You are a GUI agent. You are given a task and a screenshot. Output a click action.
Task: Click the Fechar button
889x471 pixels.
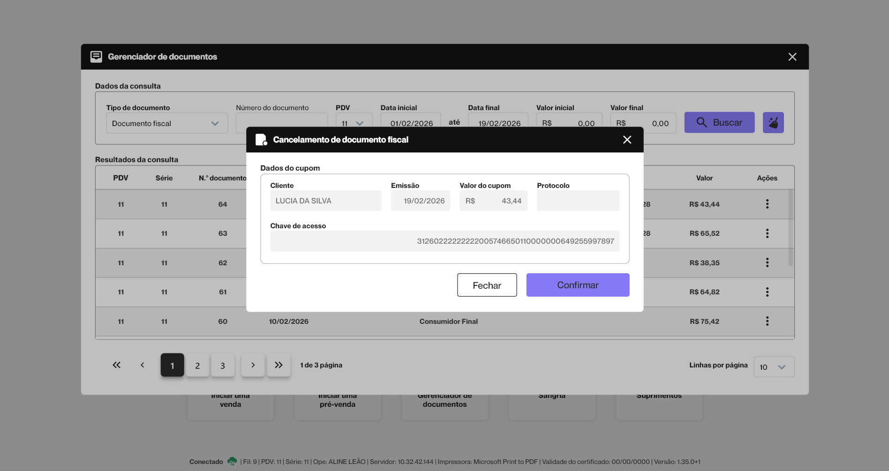(x=487, y=285)
